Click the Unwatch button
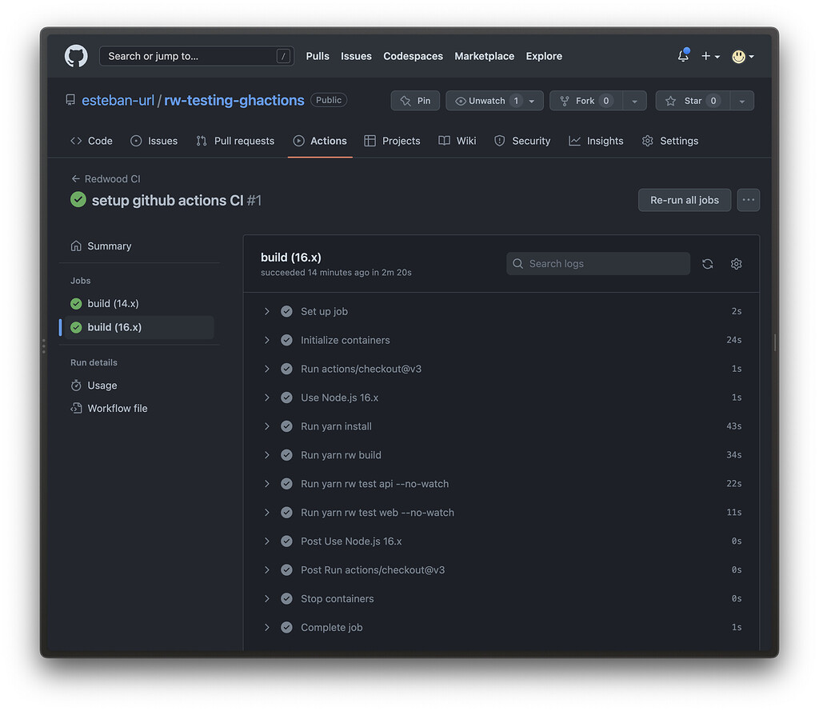Viewport: 819px width, 711px height. pyautogui.click(x=486, y=101)
